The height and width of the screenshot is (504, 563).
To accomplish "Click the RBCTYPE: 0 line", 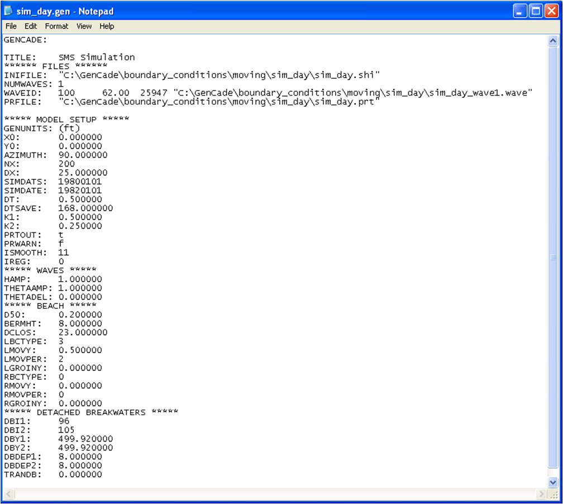I will (x=34, y=377).
